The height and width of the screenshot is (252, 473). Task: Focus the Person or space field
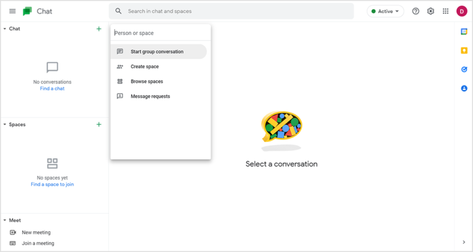click(161, 33)
